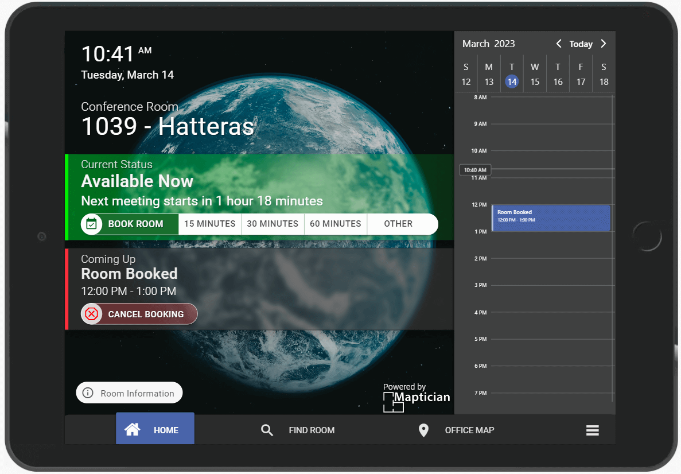The image size is (681, 474).
Task: Book room for 60 minutes
Action: (x=336, y=224)
